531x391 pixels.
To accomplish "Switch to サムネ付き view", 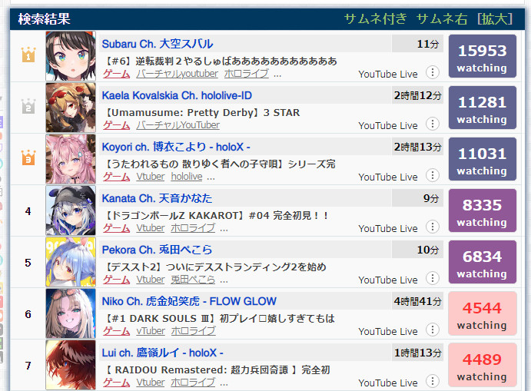I will pos(375,18).
